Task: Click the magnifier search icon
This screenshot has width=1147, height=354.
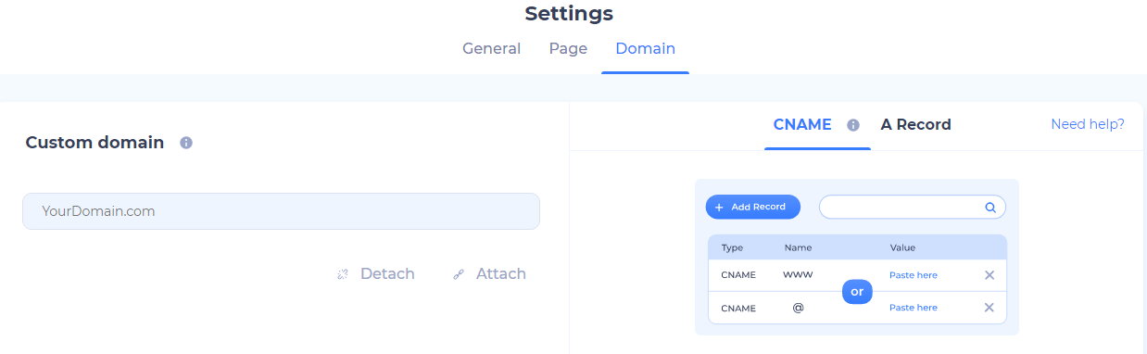Action: 989,208
